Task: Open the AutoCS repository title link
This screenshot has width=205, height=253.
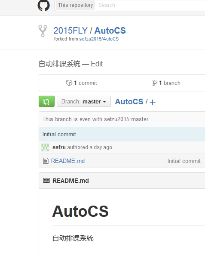Action: coord(110,31)
